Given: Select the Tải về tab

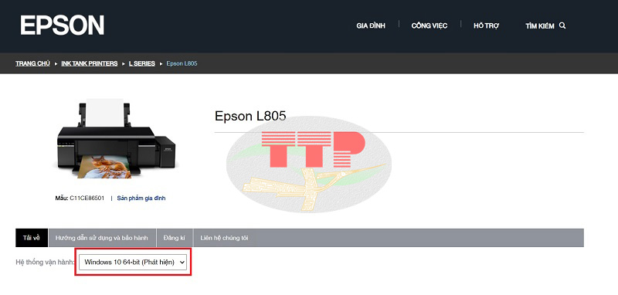Looking at the screenshot, I should coord(32,238).
